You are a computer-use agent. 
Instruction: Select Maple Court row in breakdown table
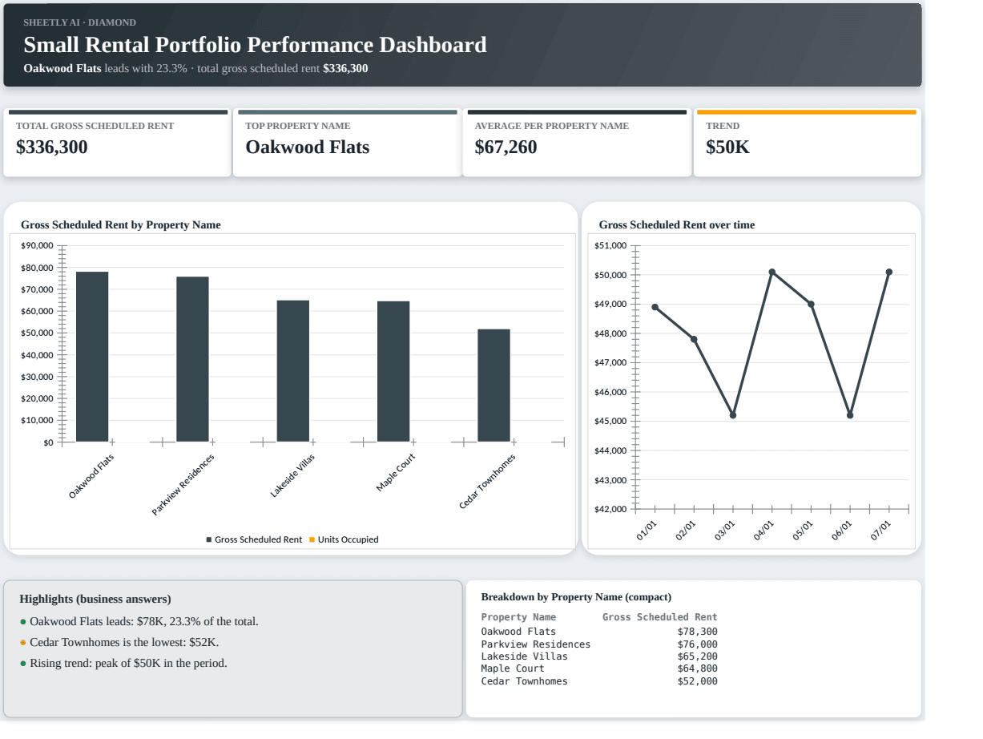[x=599, y=668]
